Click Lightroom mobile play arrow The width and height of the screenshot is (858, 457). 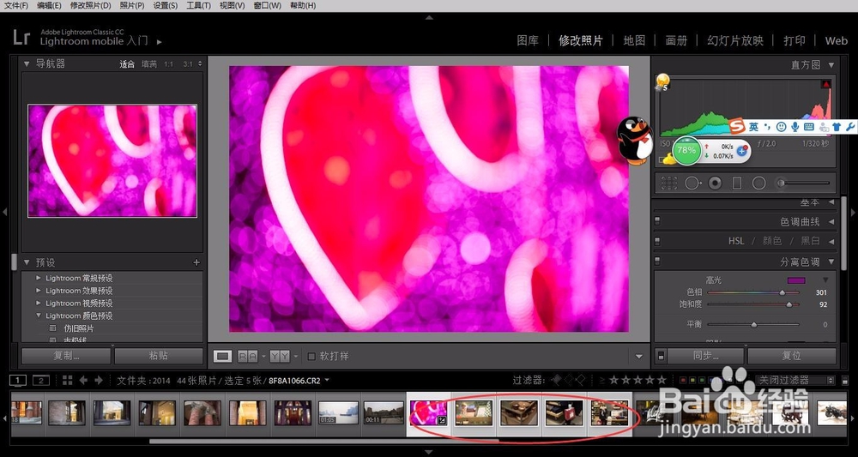160,41
